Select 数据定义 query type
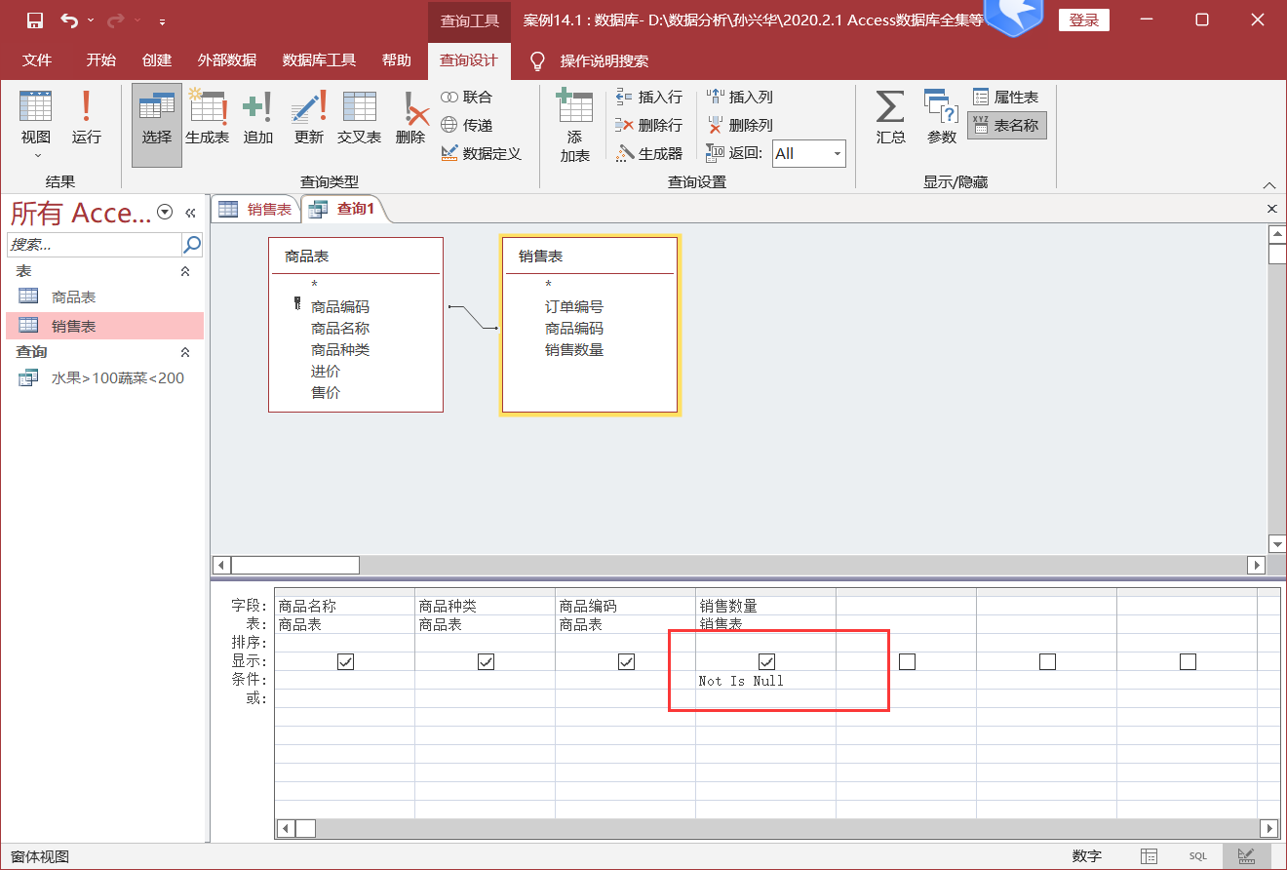 pyautogui.click(x=481, y=153)
